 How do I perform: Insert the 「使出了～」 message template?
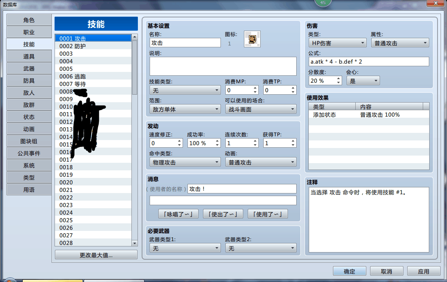[223, 214]
